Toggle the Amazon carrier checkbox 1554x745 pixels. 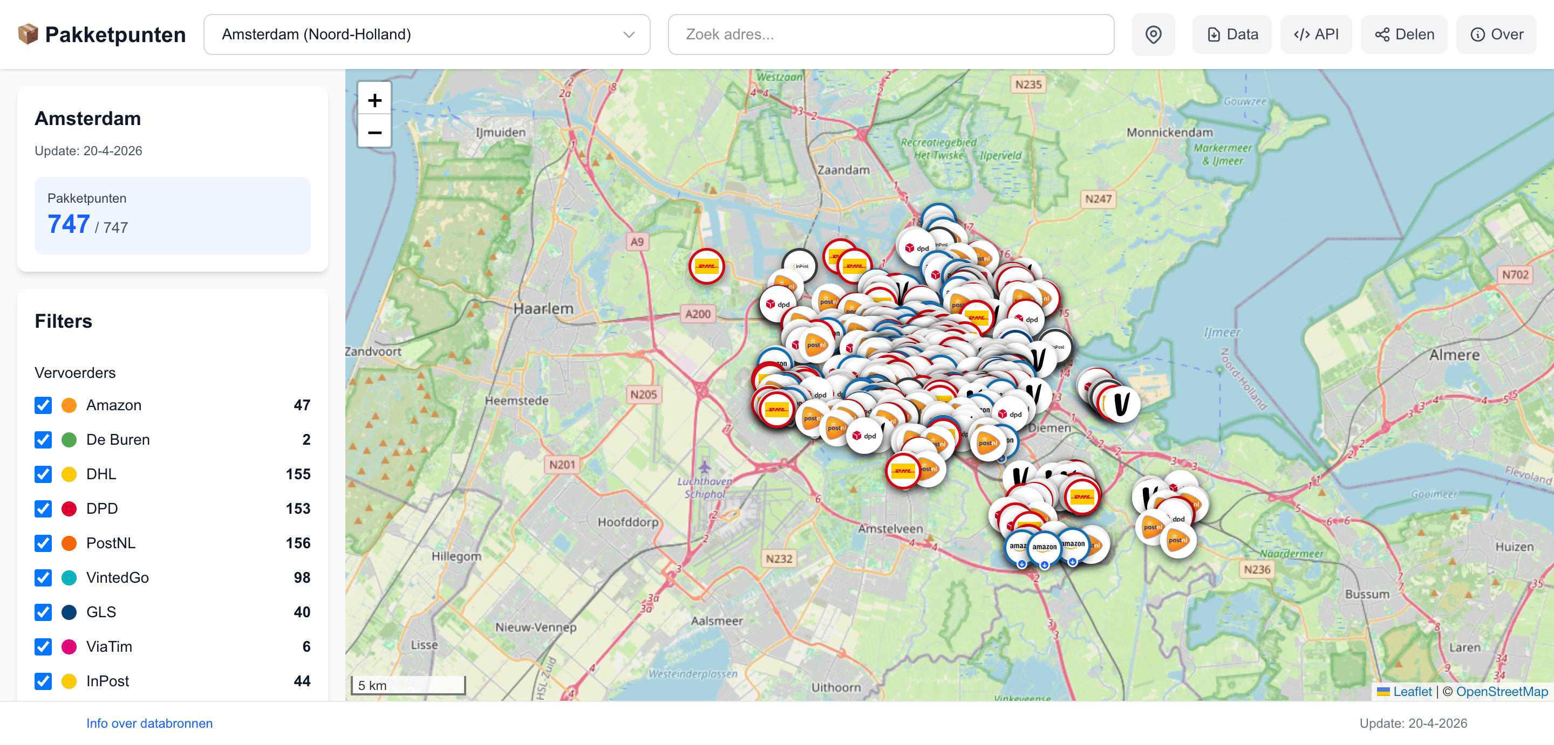pos(43,405)
